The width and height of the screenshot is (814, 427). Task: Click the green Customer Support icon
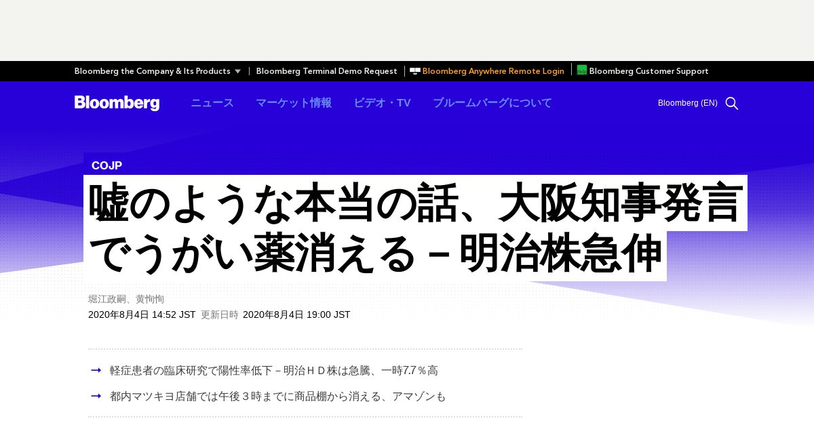pyautogui.click(x=582, y=70)
